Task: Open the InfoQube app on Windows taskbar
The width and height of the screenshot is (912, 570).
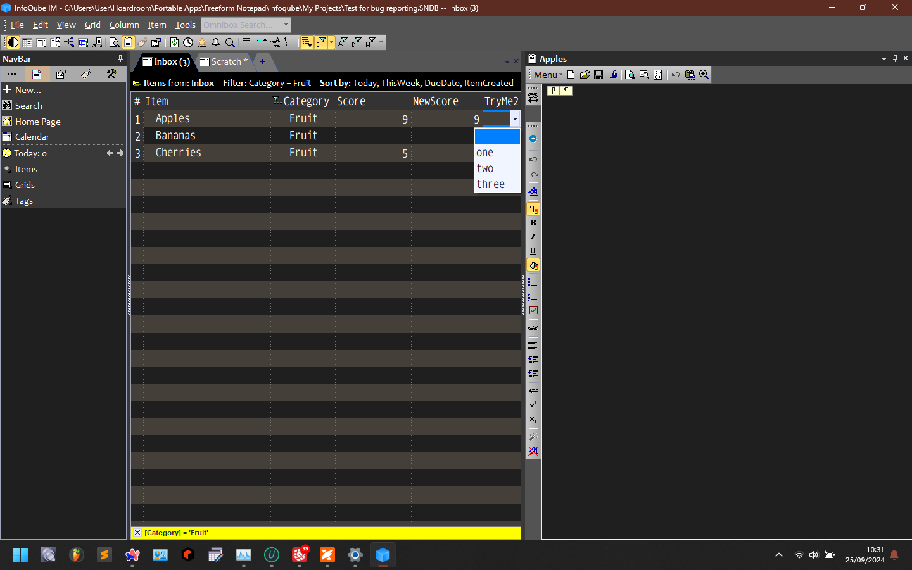Action: tap(383, 555)
